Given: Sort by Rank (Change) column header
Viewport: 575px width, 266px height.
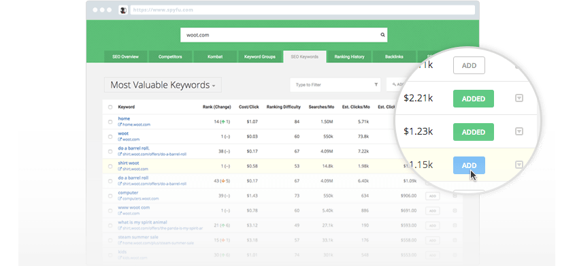Looking at the screenshot, I should [x=216, y=107].
